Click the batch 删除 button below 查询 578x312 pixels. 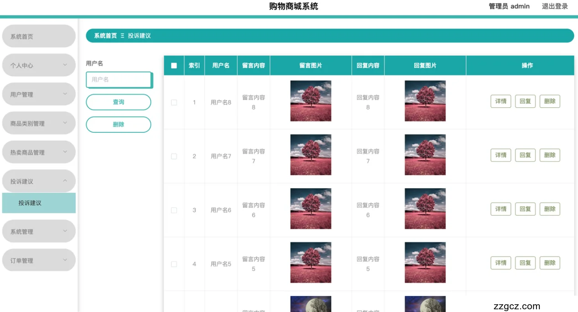[118, 125]
